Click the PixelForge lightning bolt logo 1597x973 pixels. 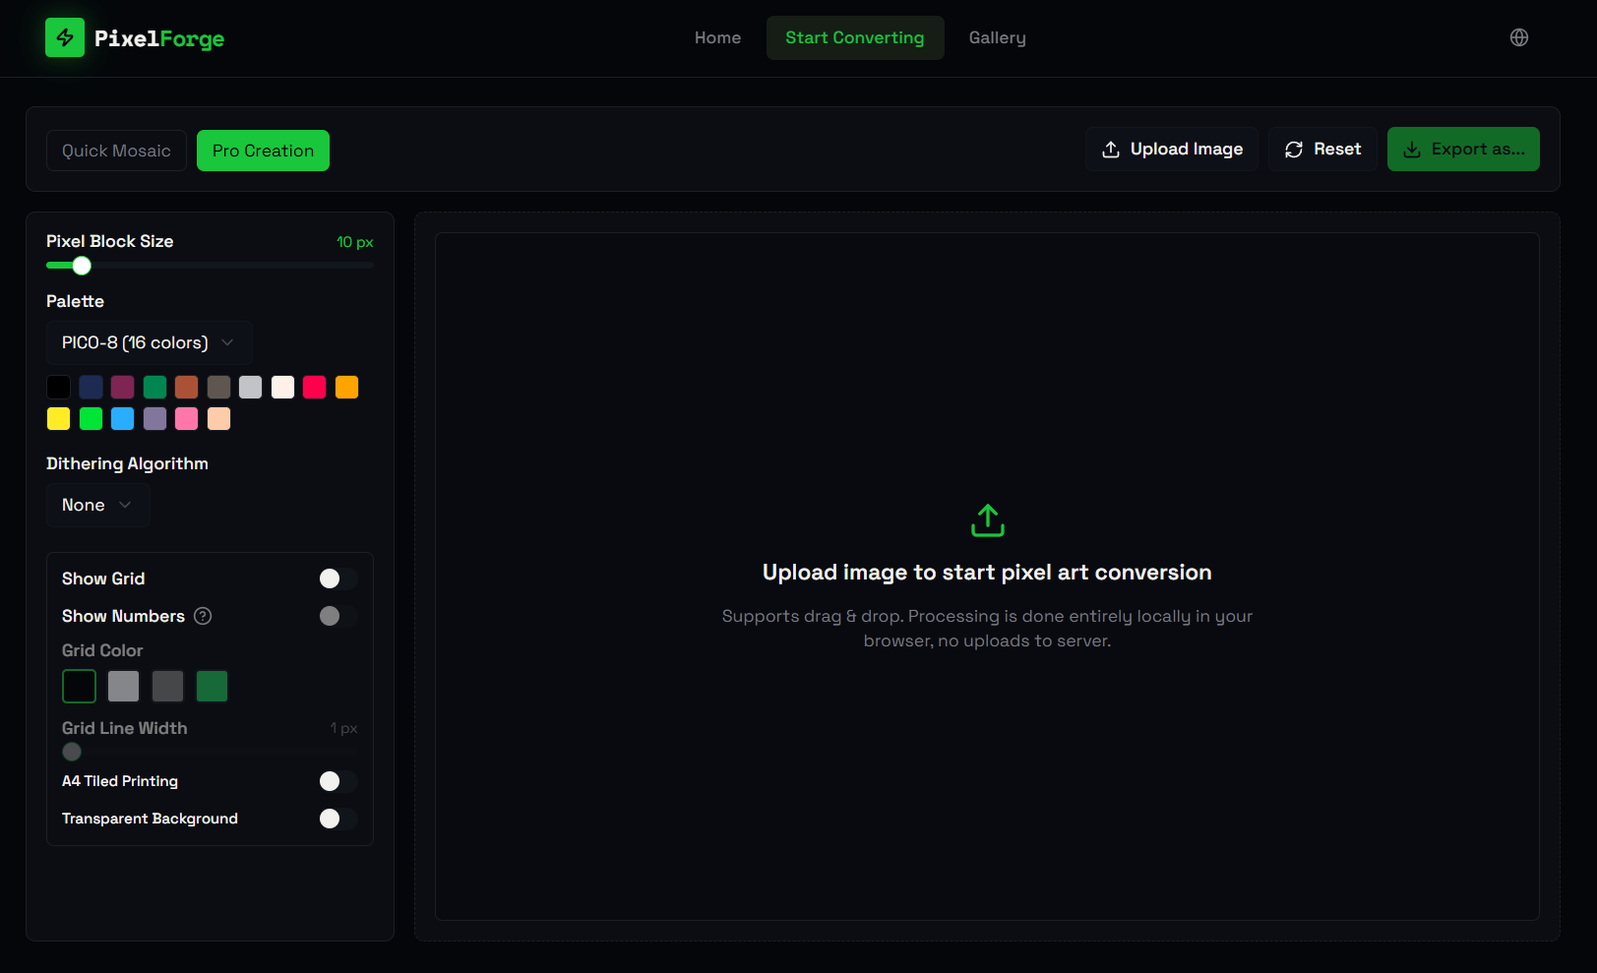pos(65,37)
